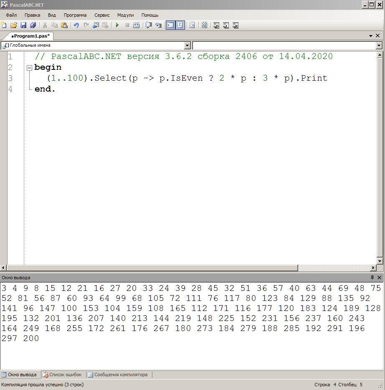The image size is (385, 390).
Task: Open the CODE templates icon
Action: (205, 25)
